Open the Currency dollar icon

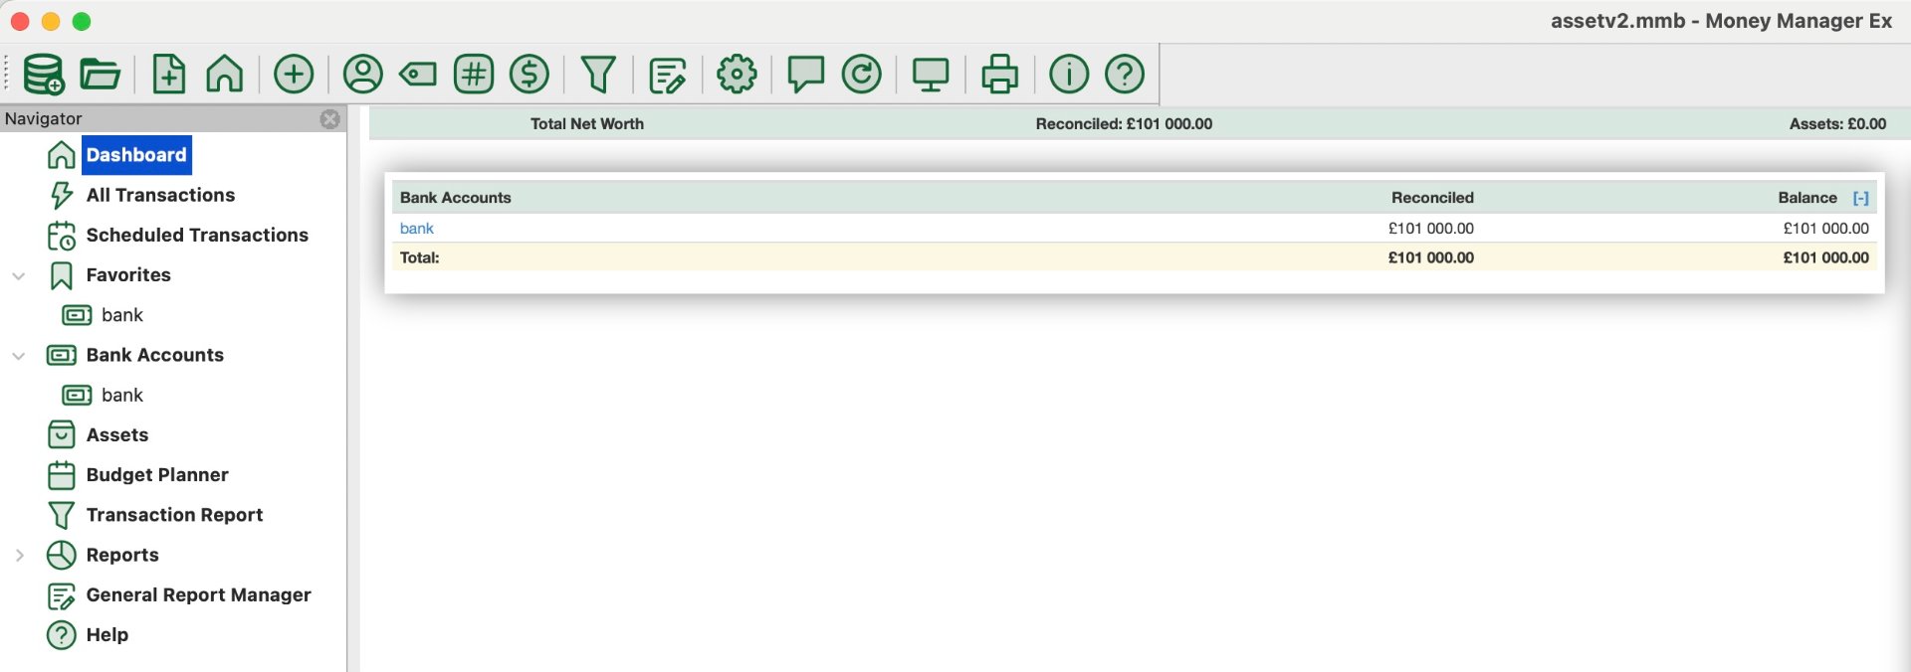pyautogui.click(x=530, y=74)
